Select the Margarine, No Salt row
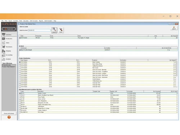180x135 pixels. (98, 103)
